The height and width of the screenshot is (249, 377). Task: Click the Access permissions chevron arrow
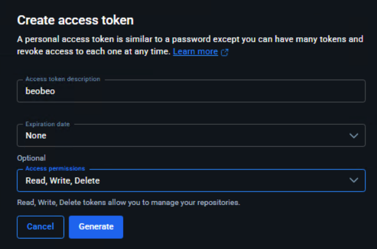(x=353, y=180)
